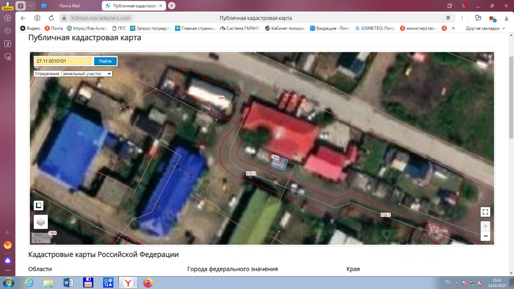
Task: Zoom in on the map
Action: [x=485, y=226]
